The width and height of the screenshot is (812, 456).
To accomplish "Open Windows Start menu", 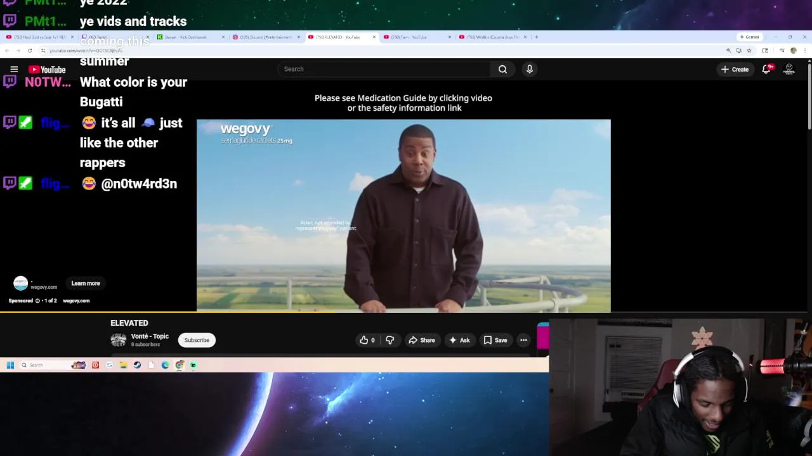I will pyautogui.click(x=10, y=365).
